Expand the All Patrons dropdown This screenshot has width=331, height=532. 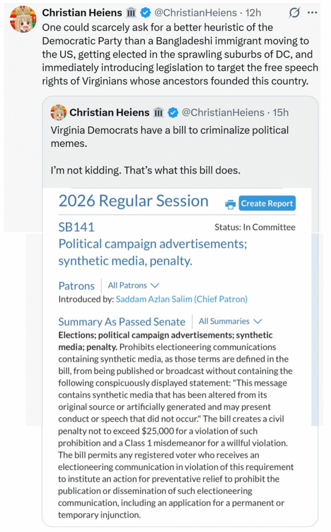point(133,285)
